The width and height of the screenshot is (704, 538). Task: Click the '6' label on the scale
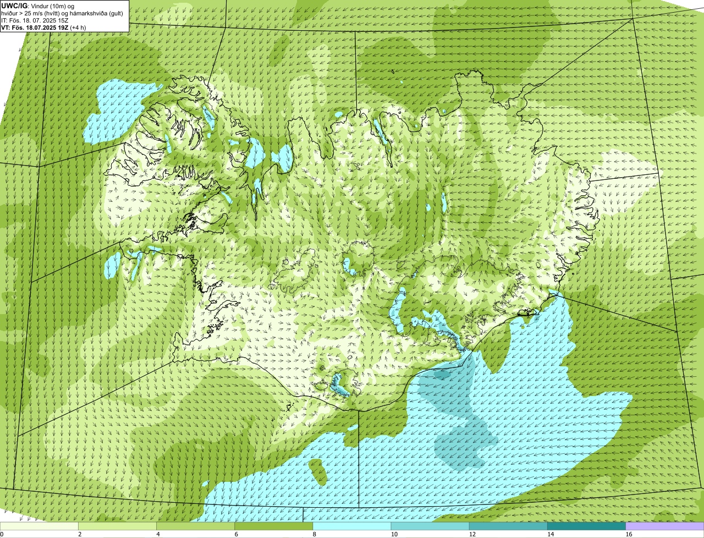(236, 534)
